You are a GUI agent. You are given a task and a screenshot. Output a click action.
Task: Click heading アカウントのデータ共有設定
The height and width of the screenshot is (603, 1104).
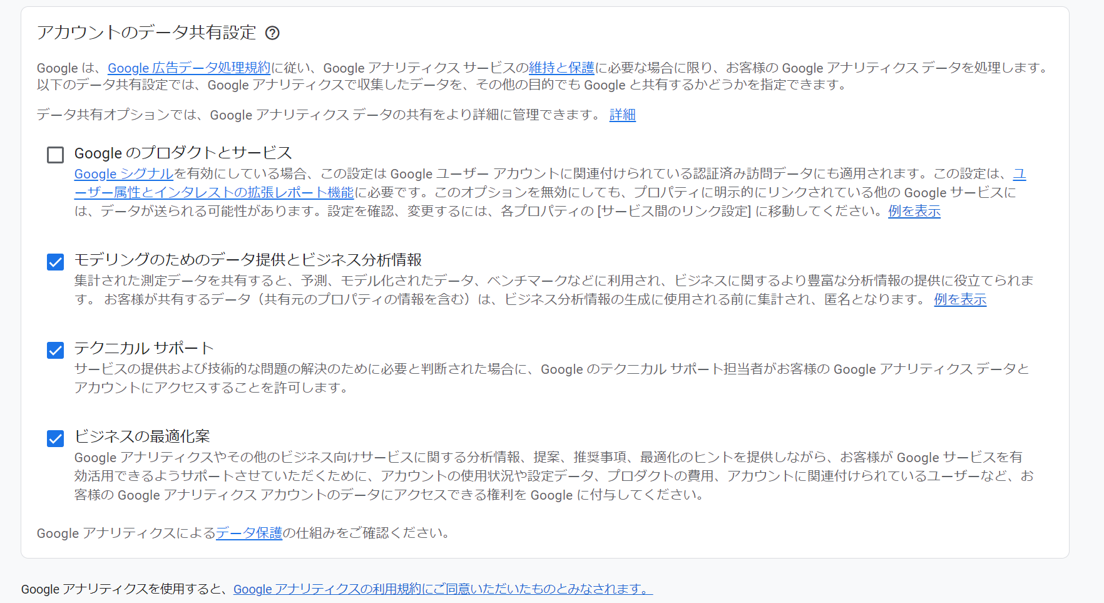click(x=146, y=33)
